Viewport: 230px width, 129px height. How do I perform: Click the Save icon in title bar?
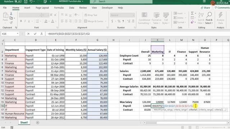tap(26, 1)
